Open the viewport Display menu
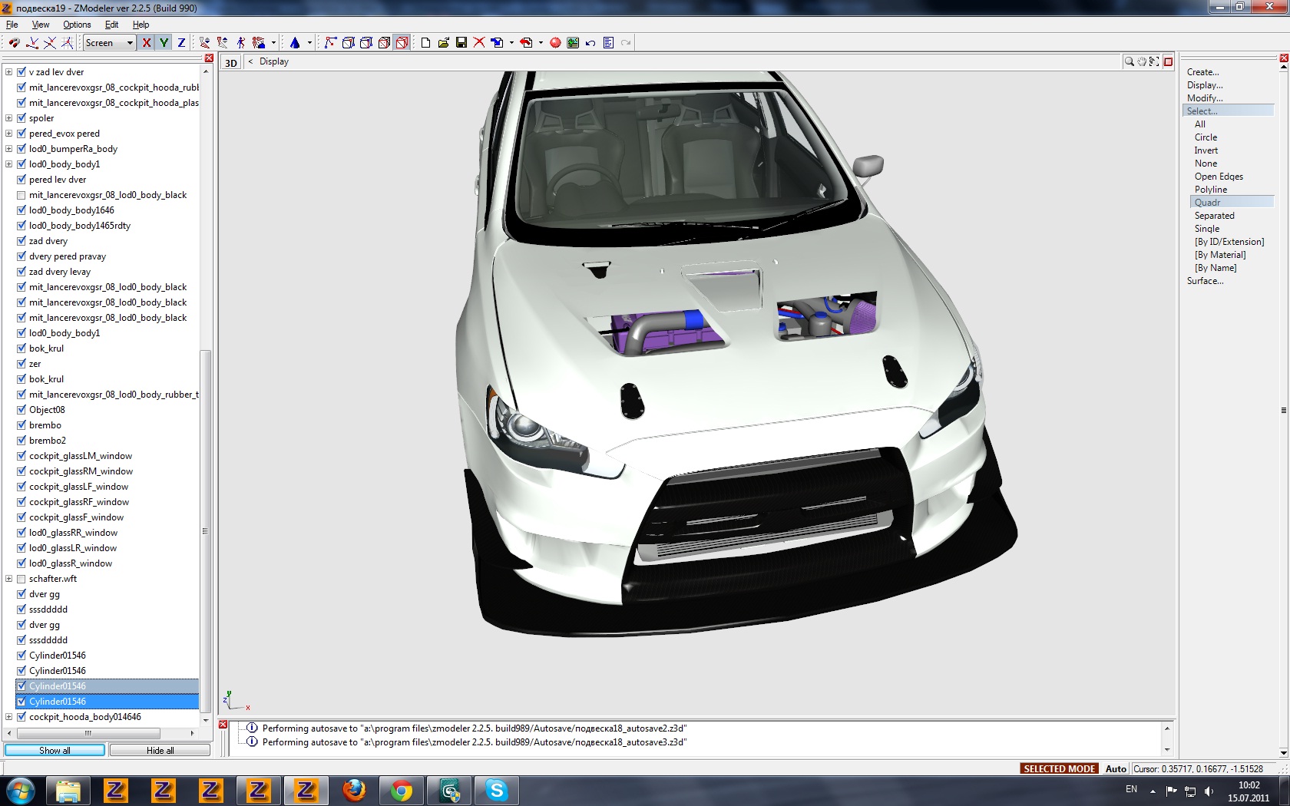 coord(274,61)
